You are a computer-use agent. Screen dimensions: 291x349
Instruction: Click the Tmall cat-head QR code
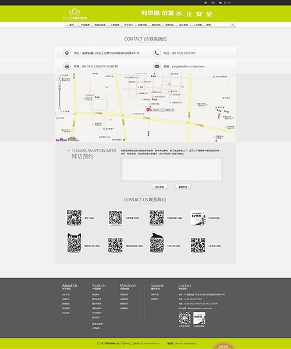[74, 243]
